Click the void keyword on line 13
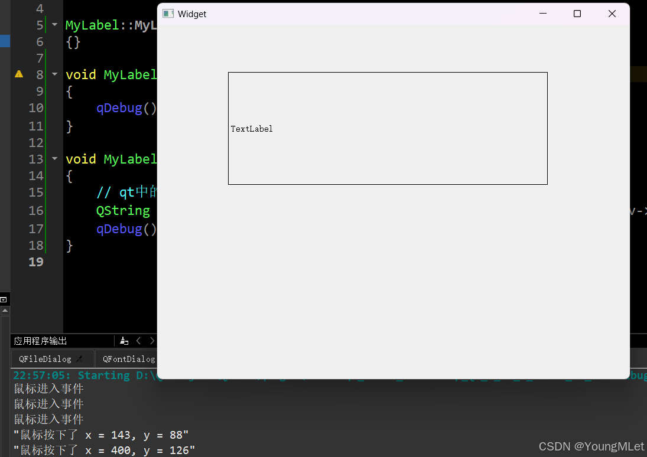This screenshot has height=457, width=647. point(81,159)
